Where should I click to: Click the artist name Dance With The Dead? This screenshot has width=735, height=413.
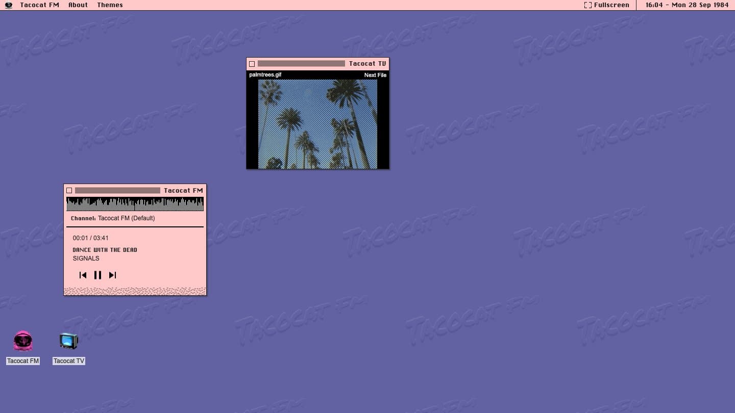(105, 250)
